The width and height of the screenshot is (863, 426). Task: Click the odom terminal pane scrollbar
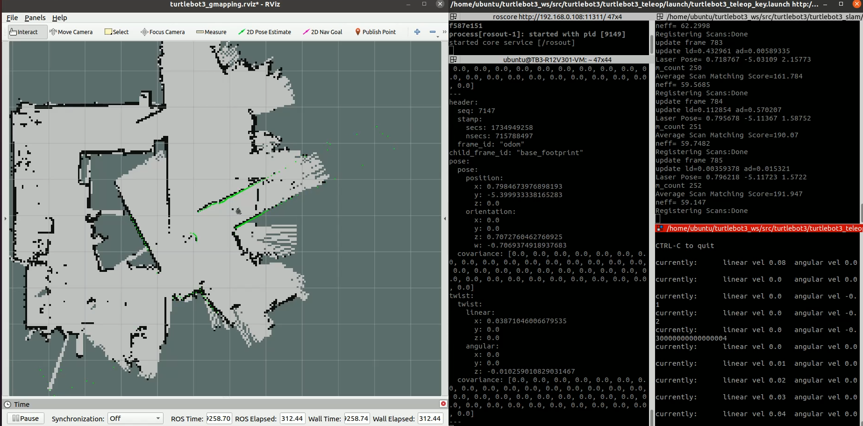[x=651, y=417]
